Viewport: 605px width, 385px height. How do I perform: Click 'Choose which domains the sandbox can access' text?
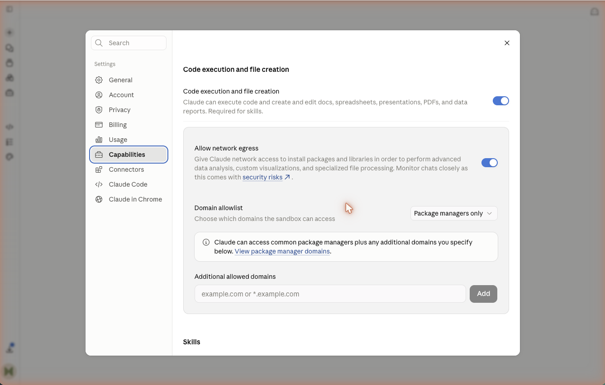click(265, 219)
